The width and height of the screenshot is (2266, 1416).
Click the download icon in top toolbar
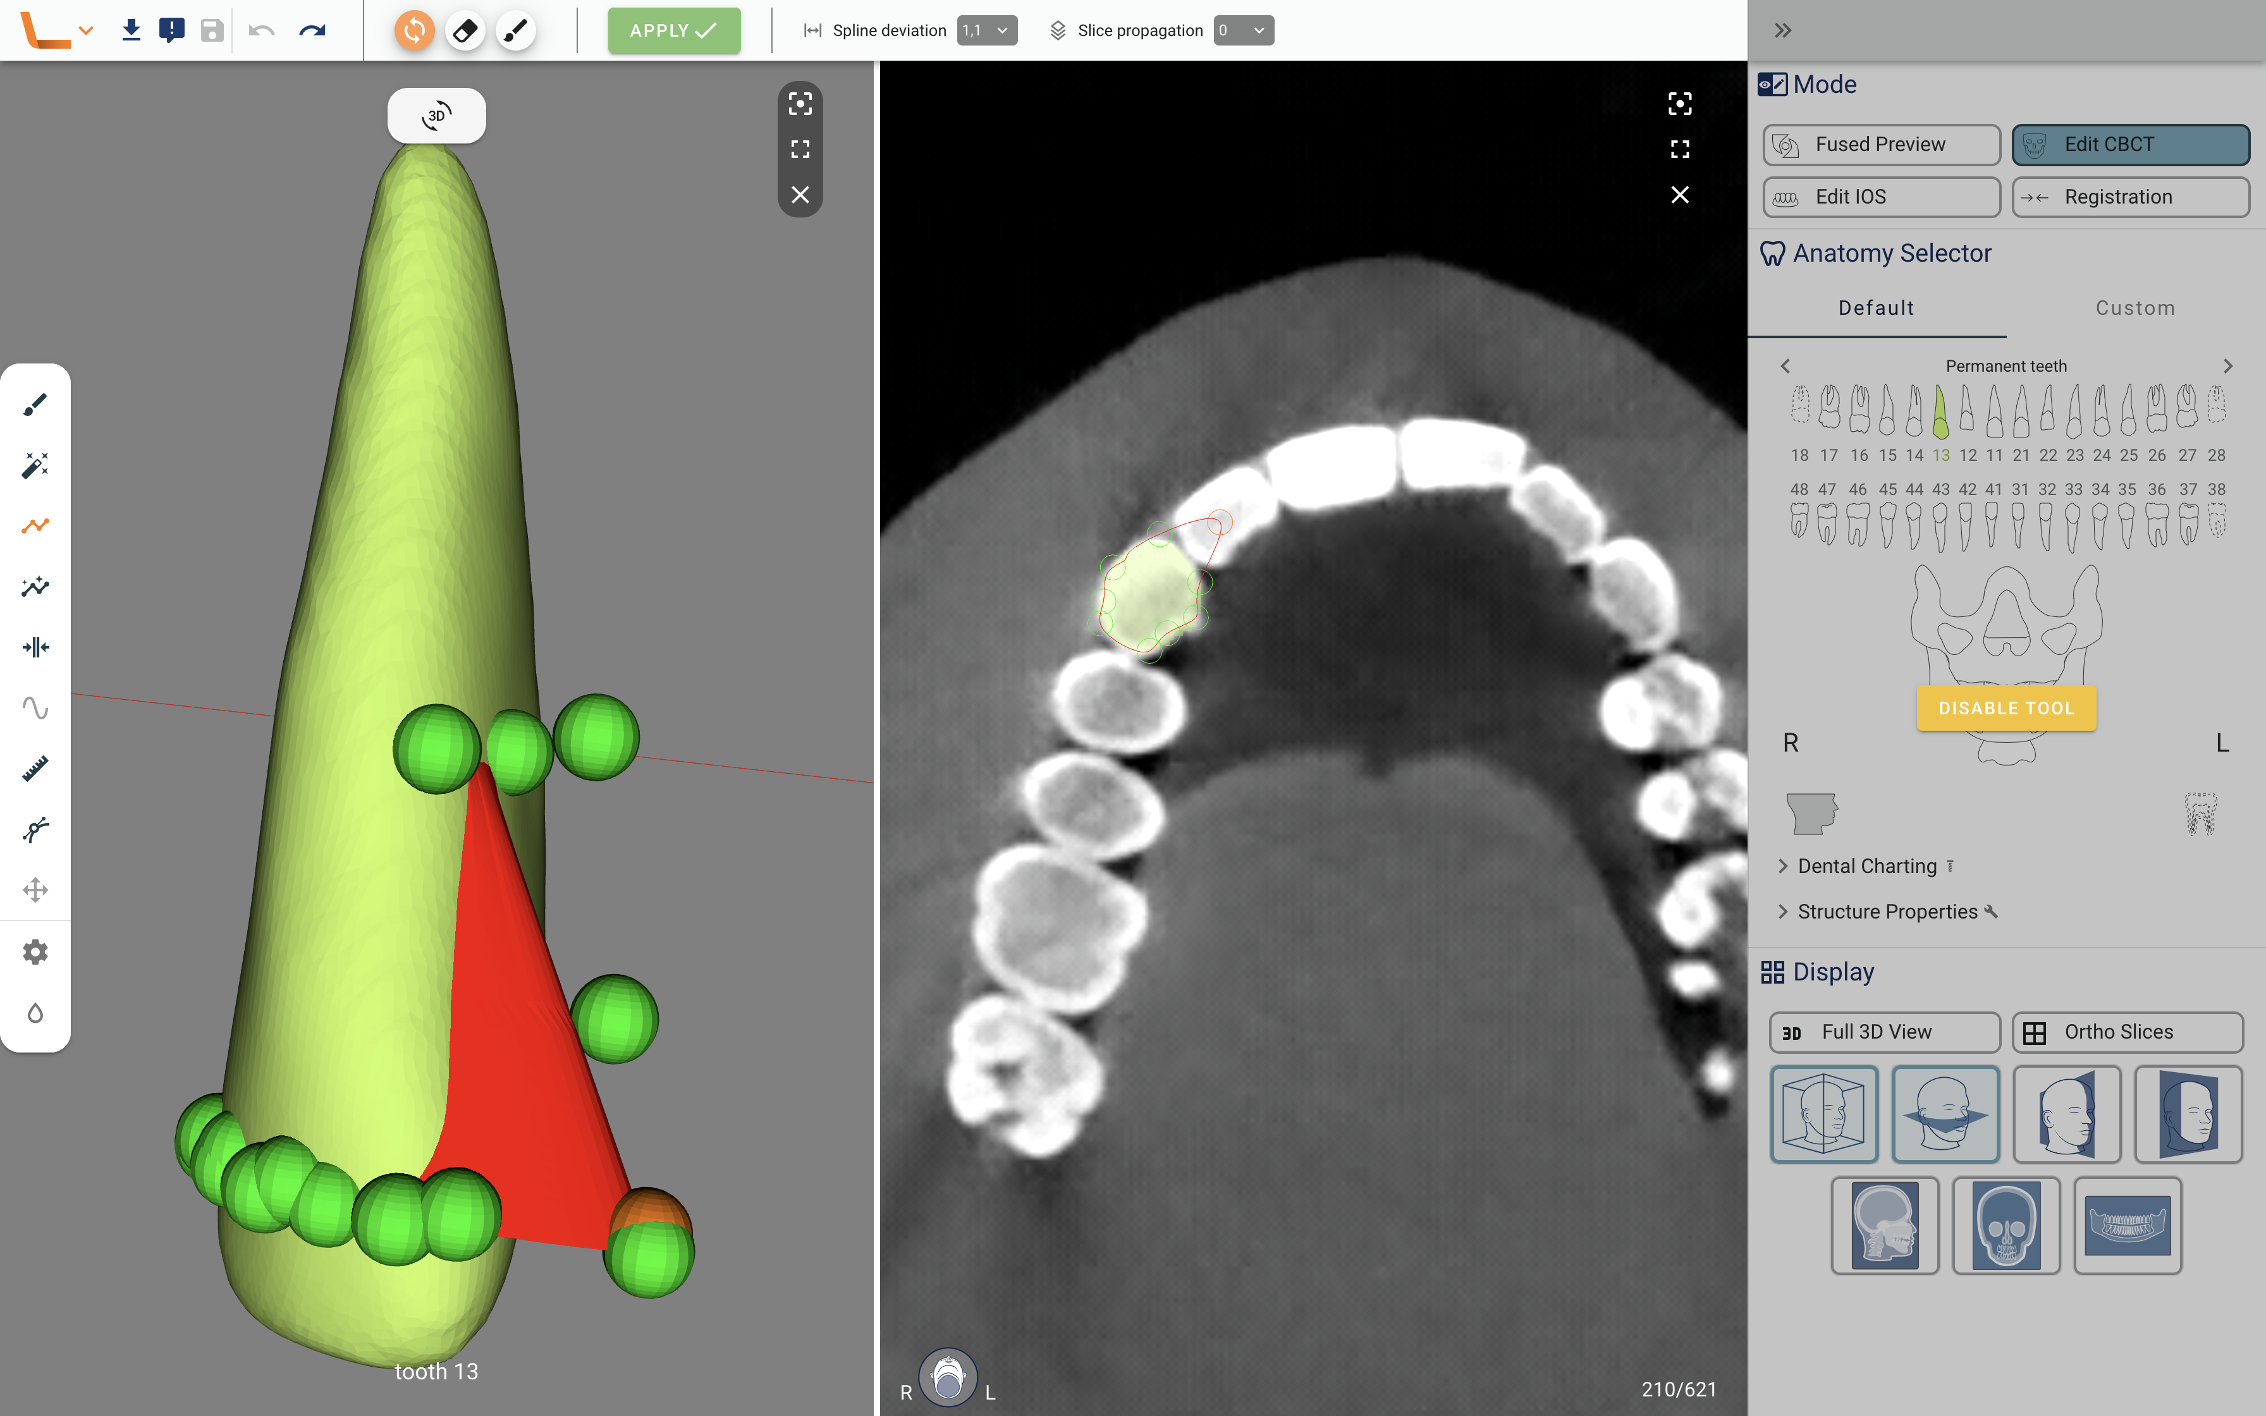pos(131,31)
